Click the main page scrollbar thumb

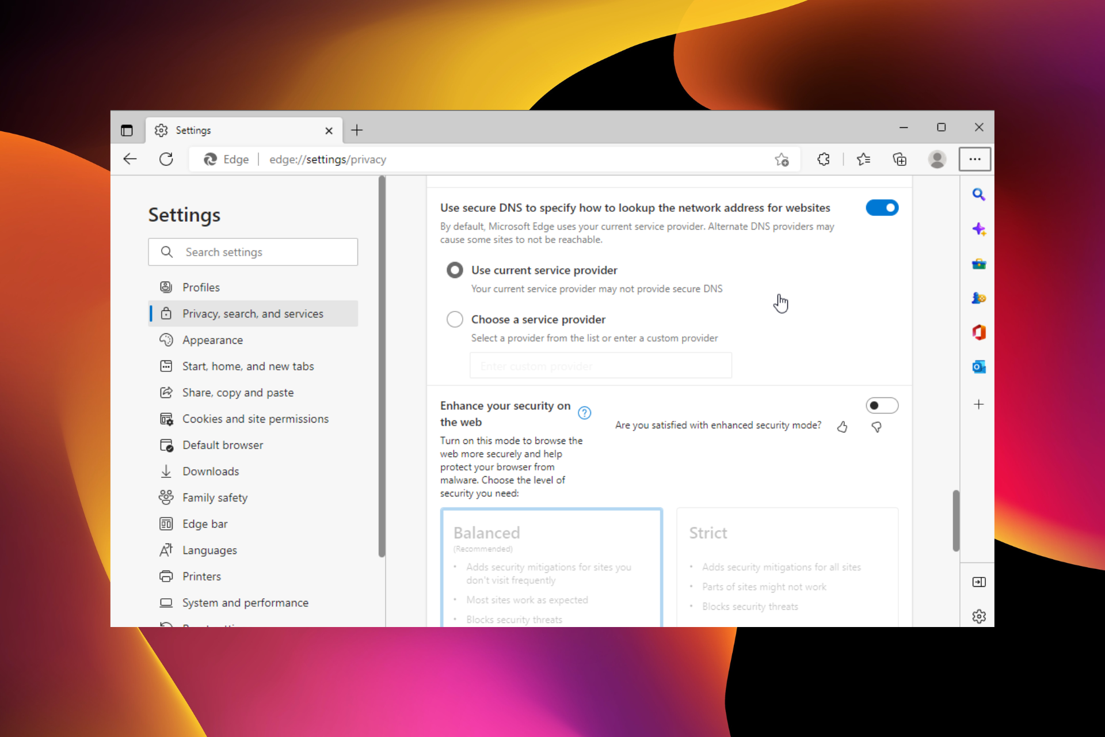tap(956, 521)
